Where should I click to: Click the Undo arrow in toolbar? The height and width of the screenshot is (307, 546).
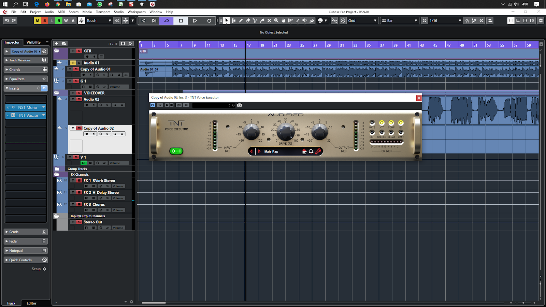[x=7, y=20]
